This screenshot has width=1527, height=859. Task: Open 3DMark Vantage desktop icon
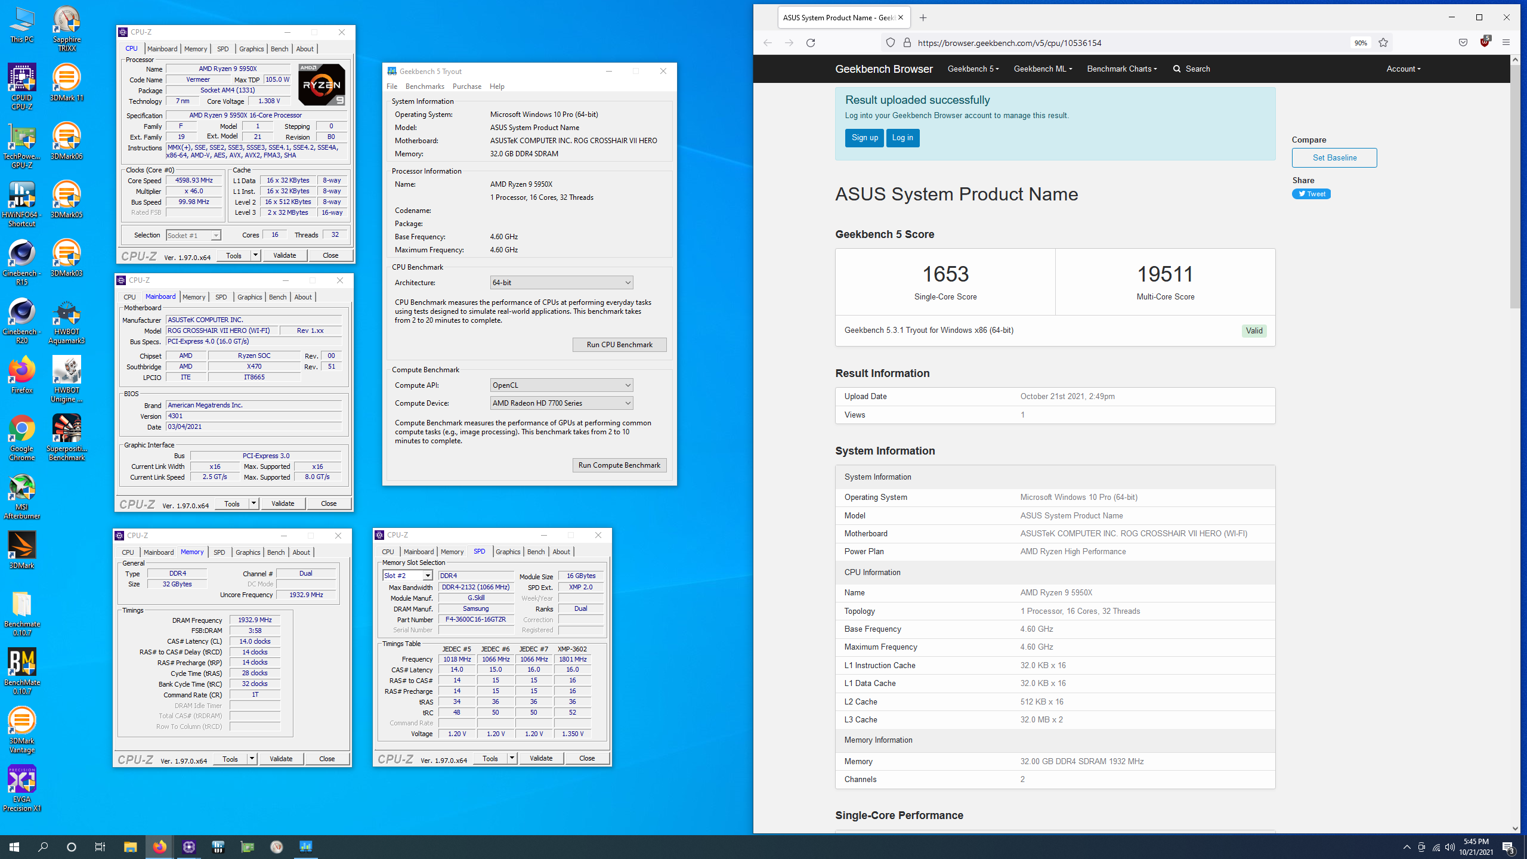(x=21, y=730)
